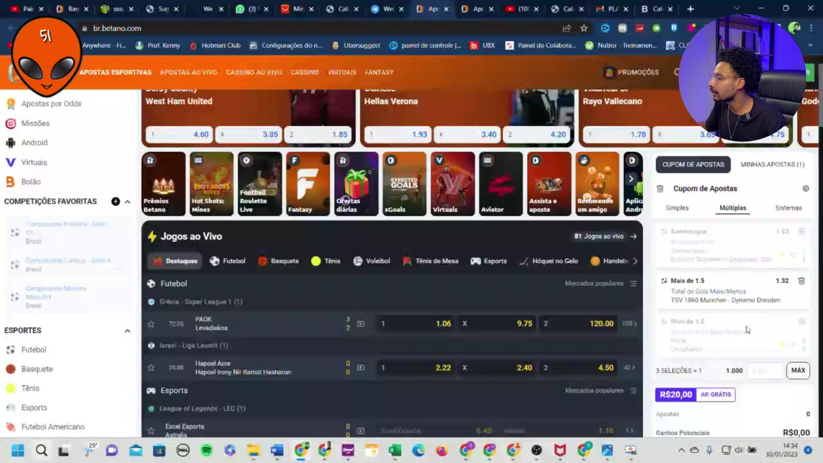
Task: Favorite the PAOK vs Levadiakos match
Action: click(x=151, y=324)
